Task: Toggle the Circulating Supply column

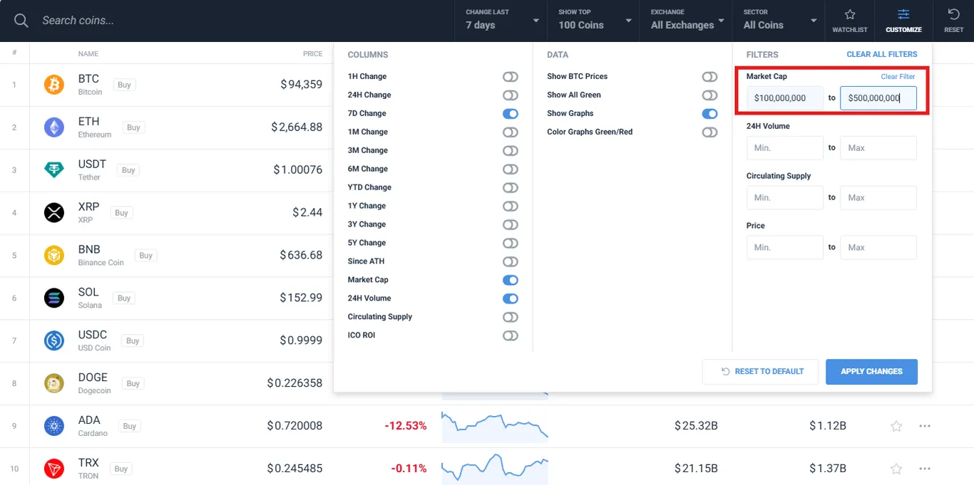Action: pos(511,317)
